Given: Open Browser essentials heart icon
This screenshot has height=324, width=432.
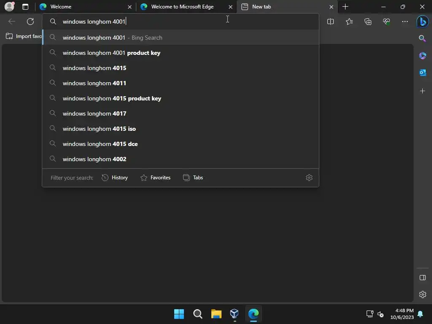Looking at the screenshot, I should click(x=386, y=22).
